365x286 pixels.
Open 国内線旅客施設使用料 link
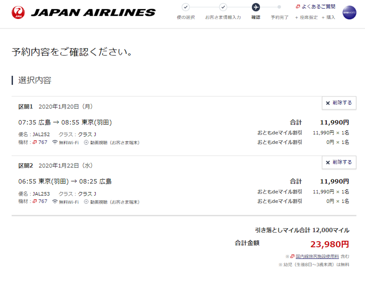point(317,256)
